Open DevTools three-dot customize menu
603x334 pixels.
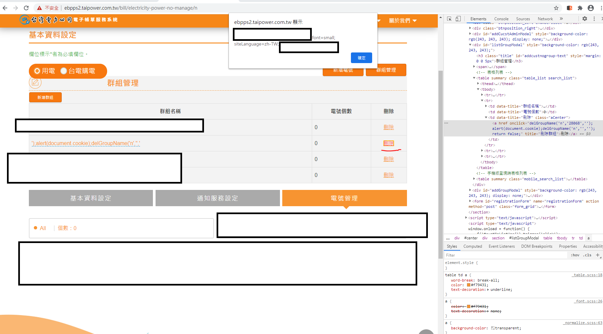tap(594, 19)
